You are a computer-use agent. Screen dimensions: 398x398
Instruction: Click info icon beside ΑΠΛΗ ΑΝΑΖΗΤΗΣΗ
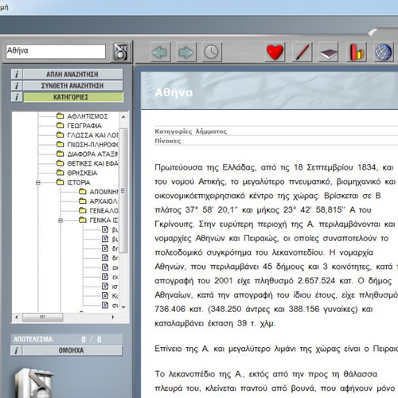[17, 74]
